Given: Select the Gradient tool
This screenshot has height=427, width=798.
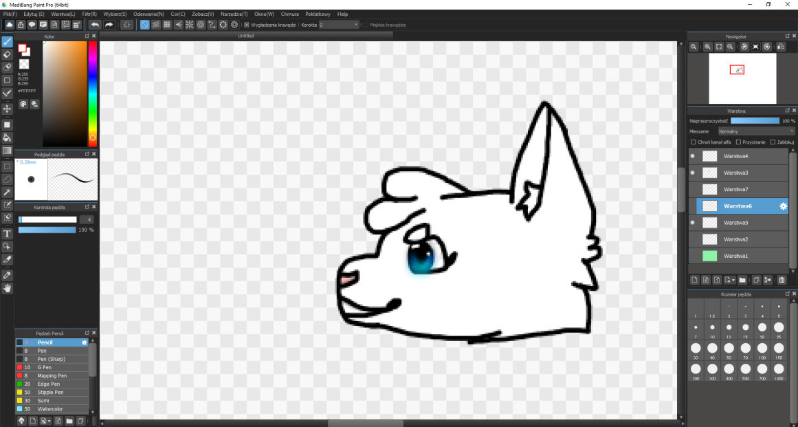Looking at the screenshot, I should tap(7, 151).
